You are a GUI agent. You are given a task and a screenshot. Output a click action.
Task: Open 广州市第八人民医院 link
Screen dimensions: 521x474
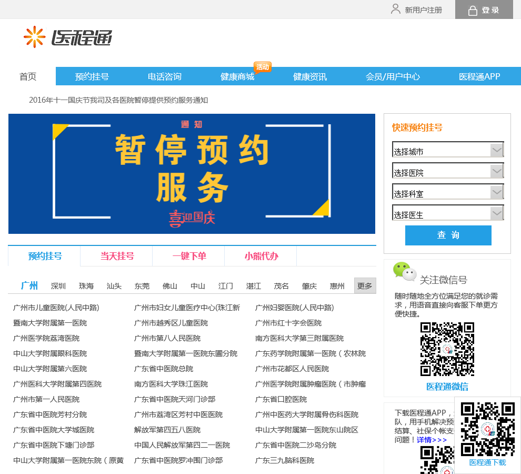click(x=167, y=338)
